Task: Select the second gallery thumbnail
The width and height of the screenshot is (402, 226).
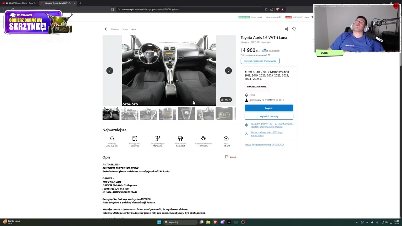Action: coord(130,114)
